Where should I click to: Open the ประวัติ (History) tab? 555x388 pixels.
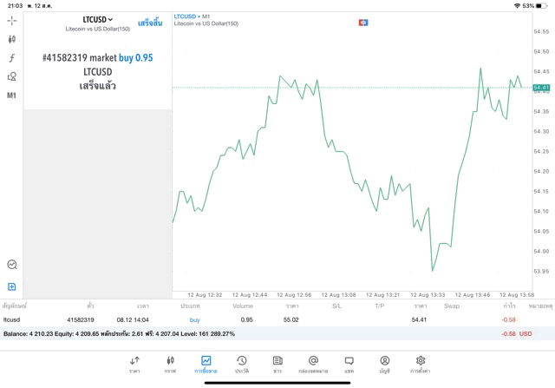[241, 365]
